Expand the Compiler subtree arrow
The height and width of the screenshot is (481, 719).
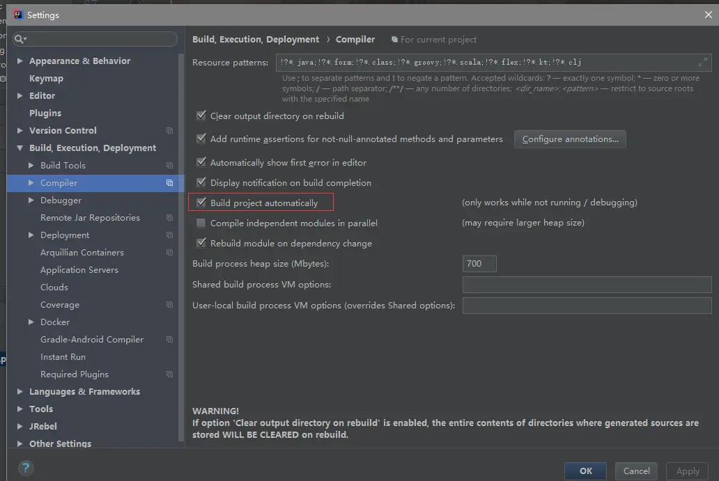[x=31, y=182]
